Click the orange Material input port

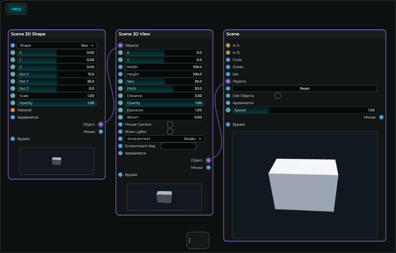click(x=13, y=110)
